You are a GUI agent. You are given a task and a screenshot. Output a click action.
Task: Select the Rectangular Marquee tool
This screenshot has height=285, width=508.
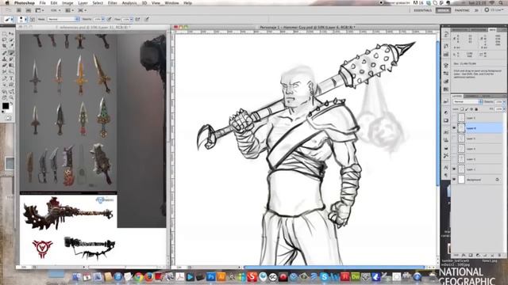(x=5, y=33)
